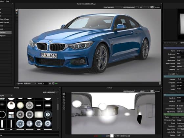The height and width of the screenshot is (138, 184).
Task: Collapse the green content section triangle
Action: pyautogui.click(x=165, y=114)
